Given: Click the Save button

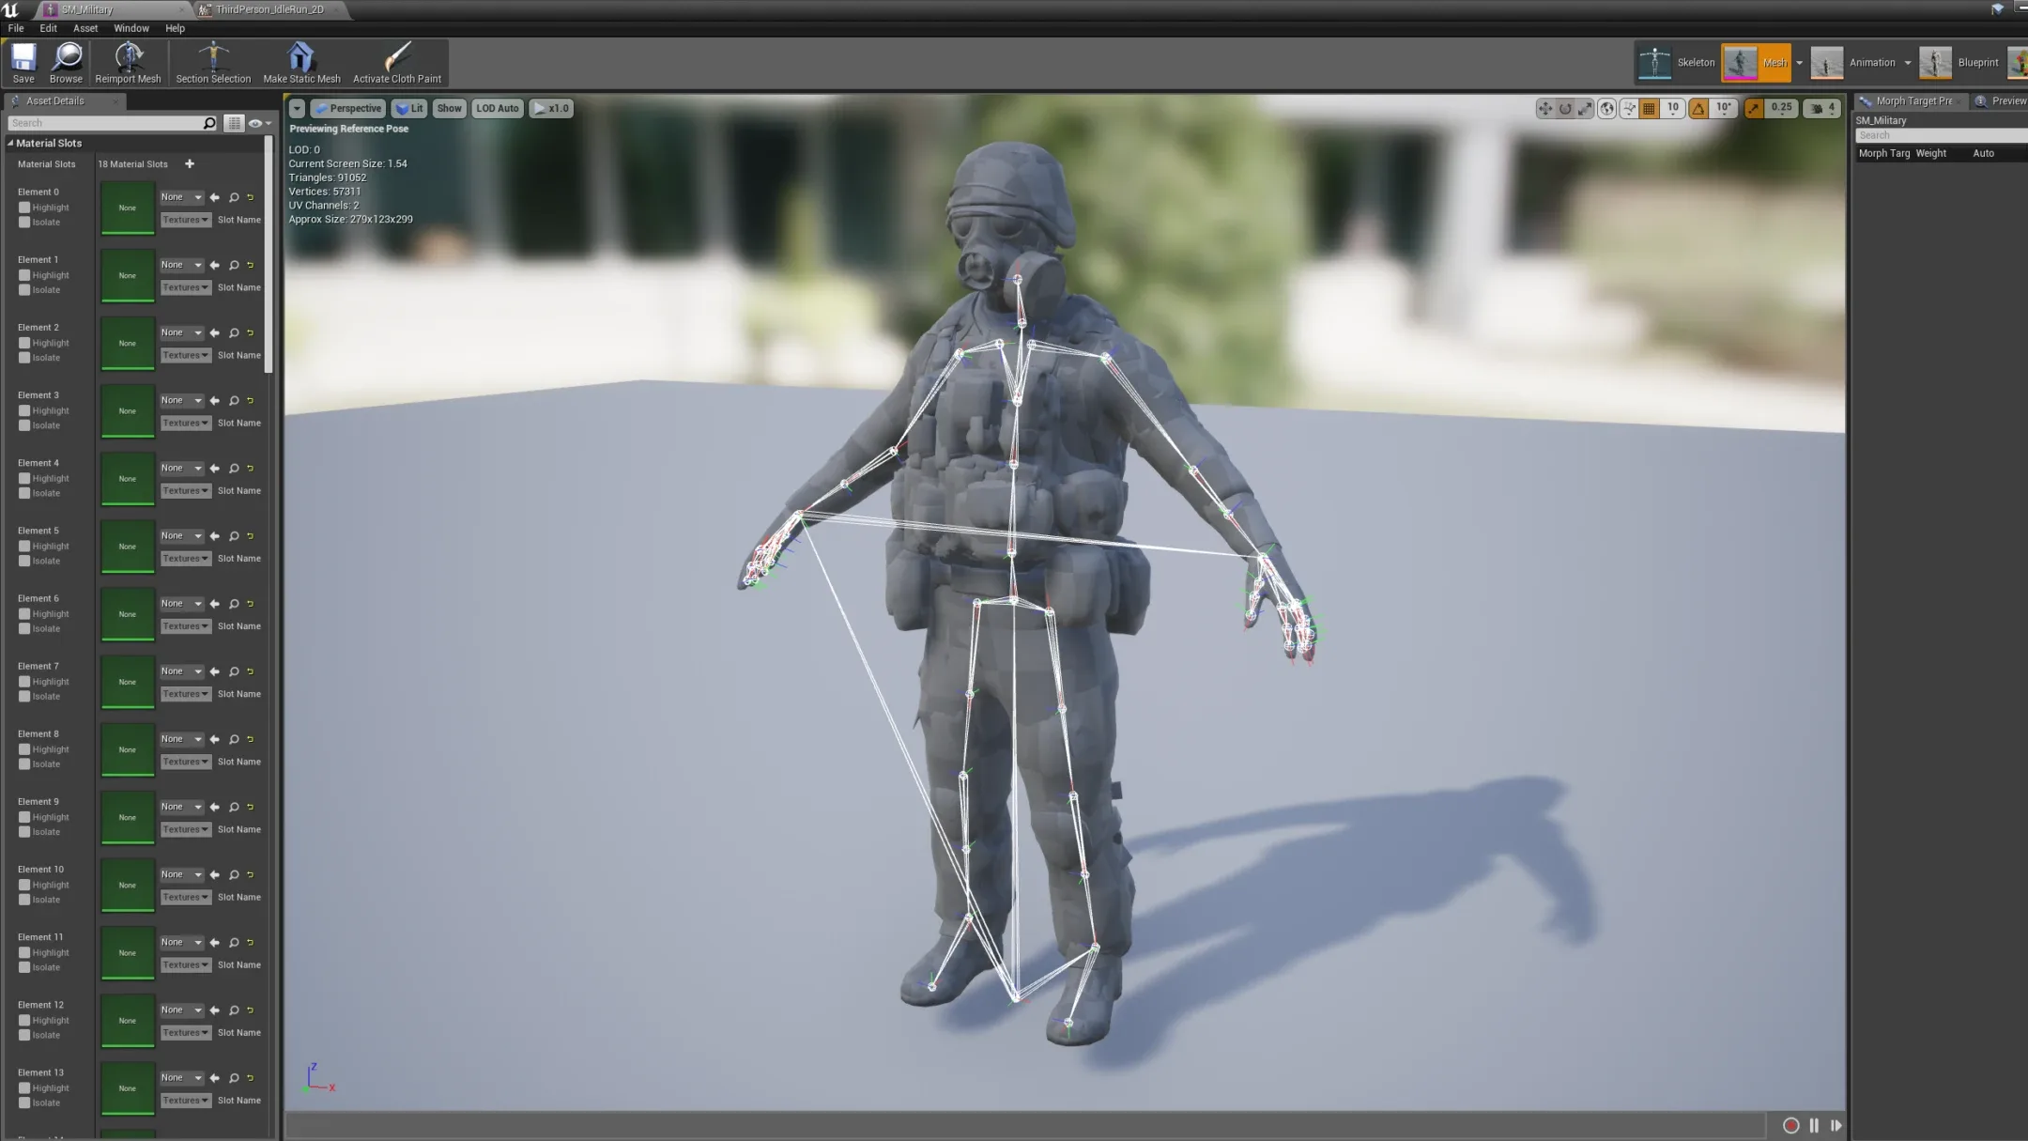Looking at the screenshot, I should click(22, 61).
